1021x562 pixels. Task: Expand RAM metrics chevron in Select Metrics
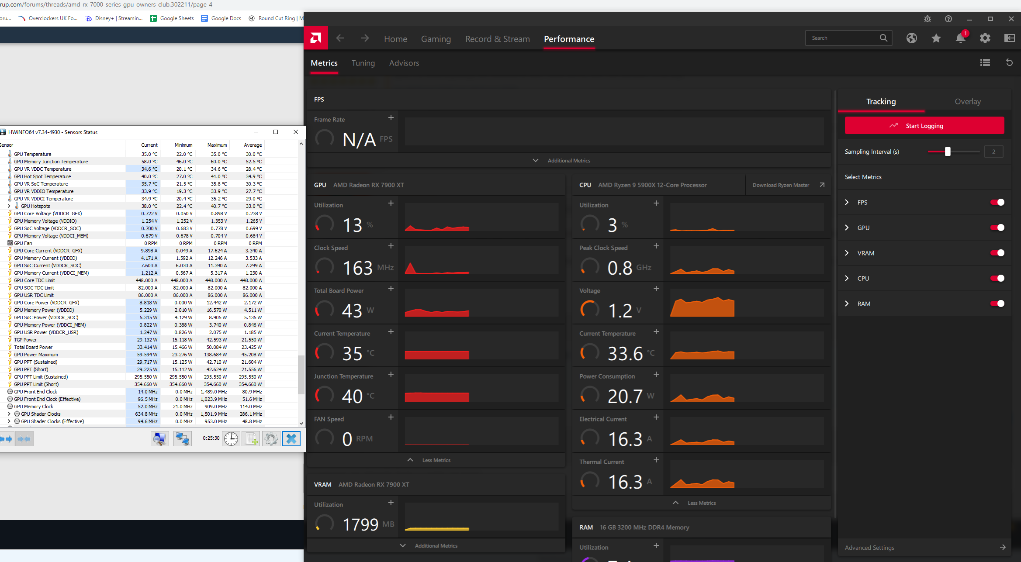(x=847, y=303)
